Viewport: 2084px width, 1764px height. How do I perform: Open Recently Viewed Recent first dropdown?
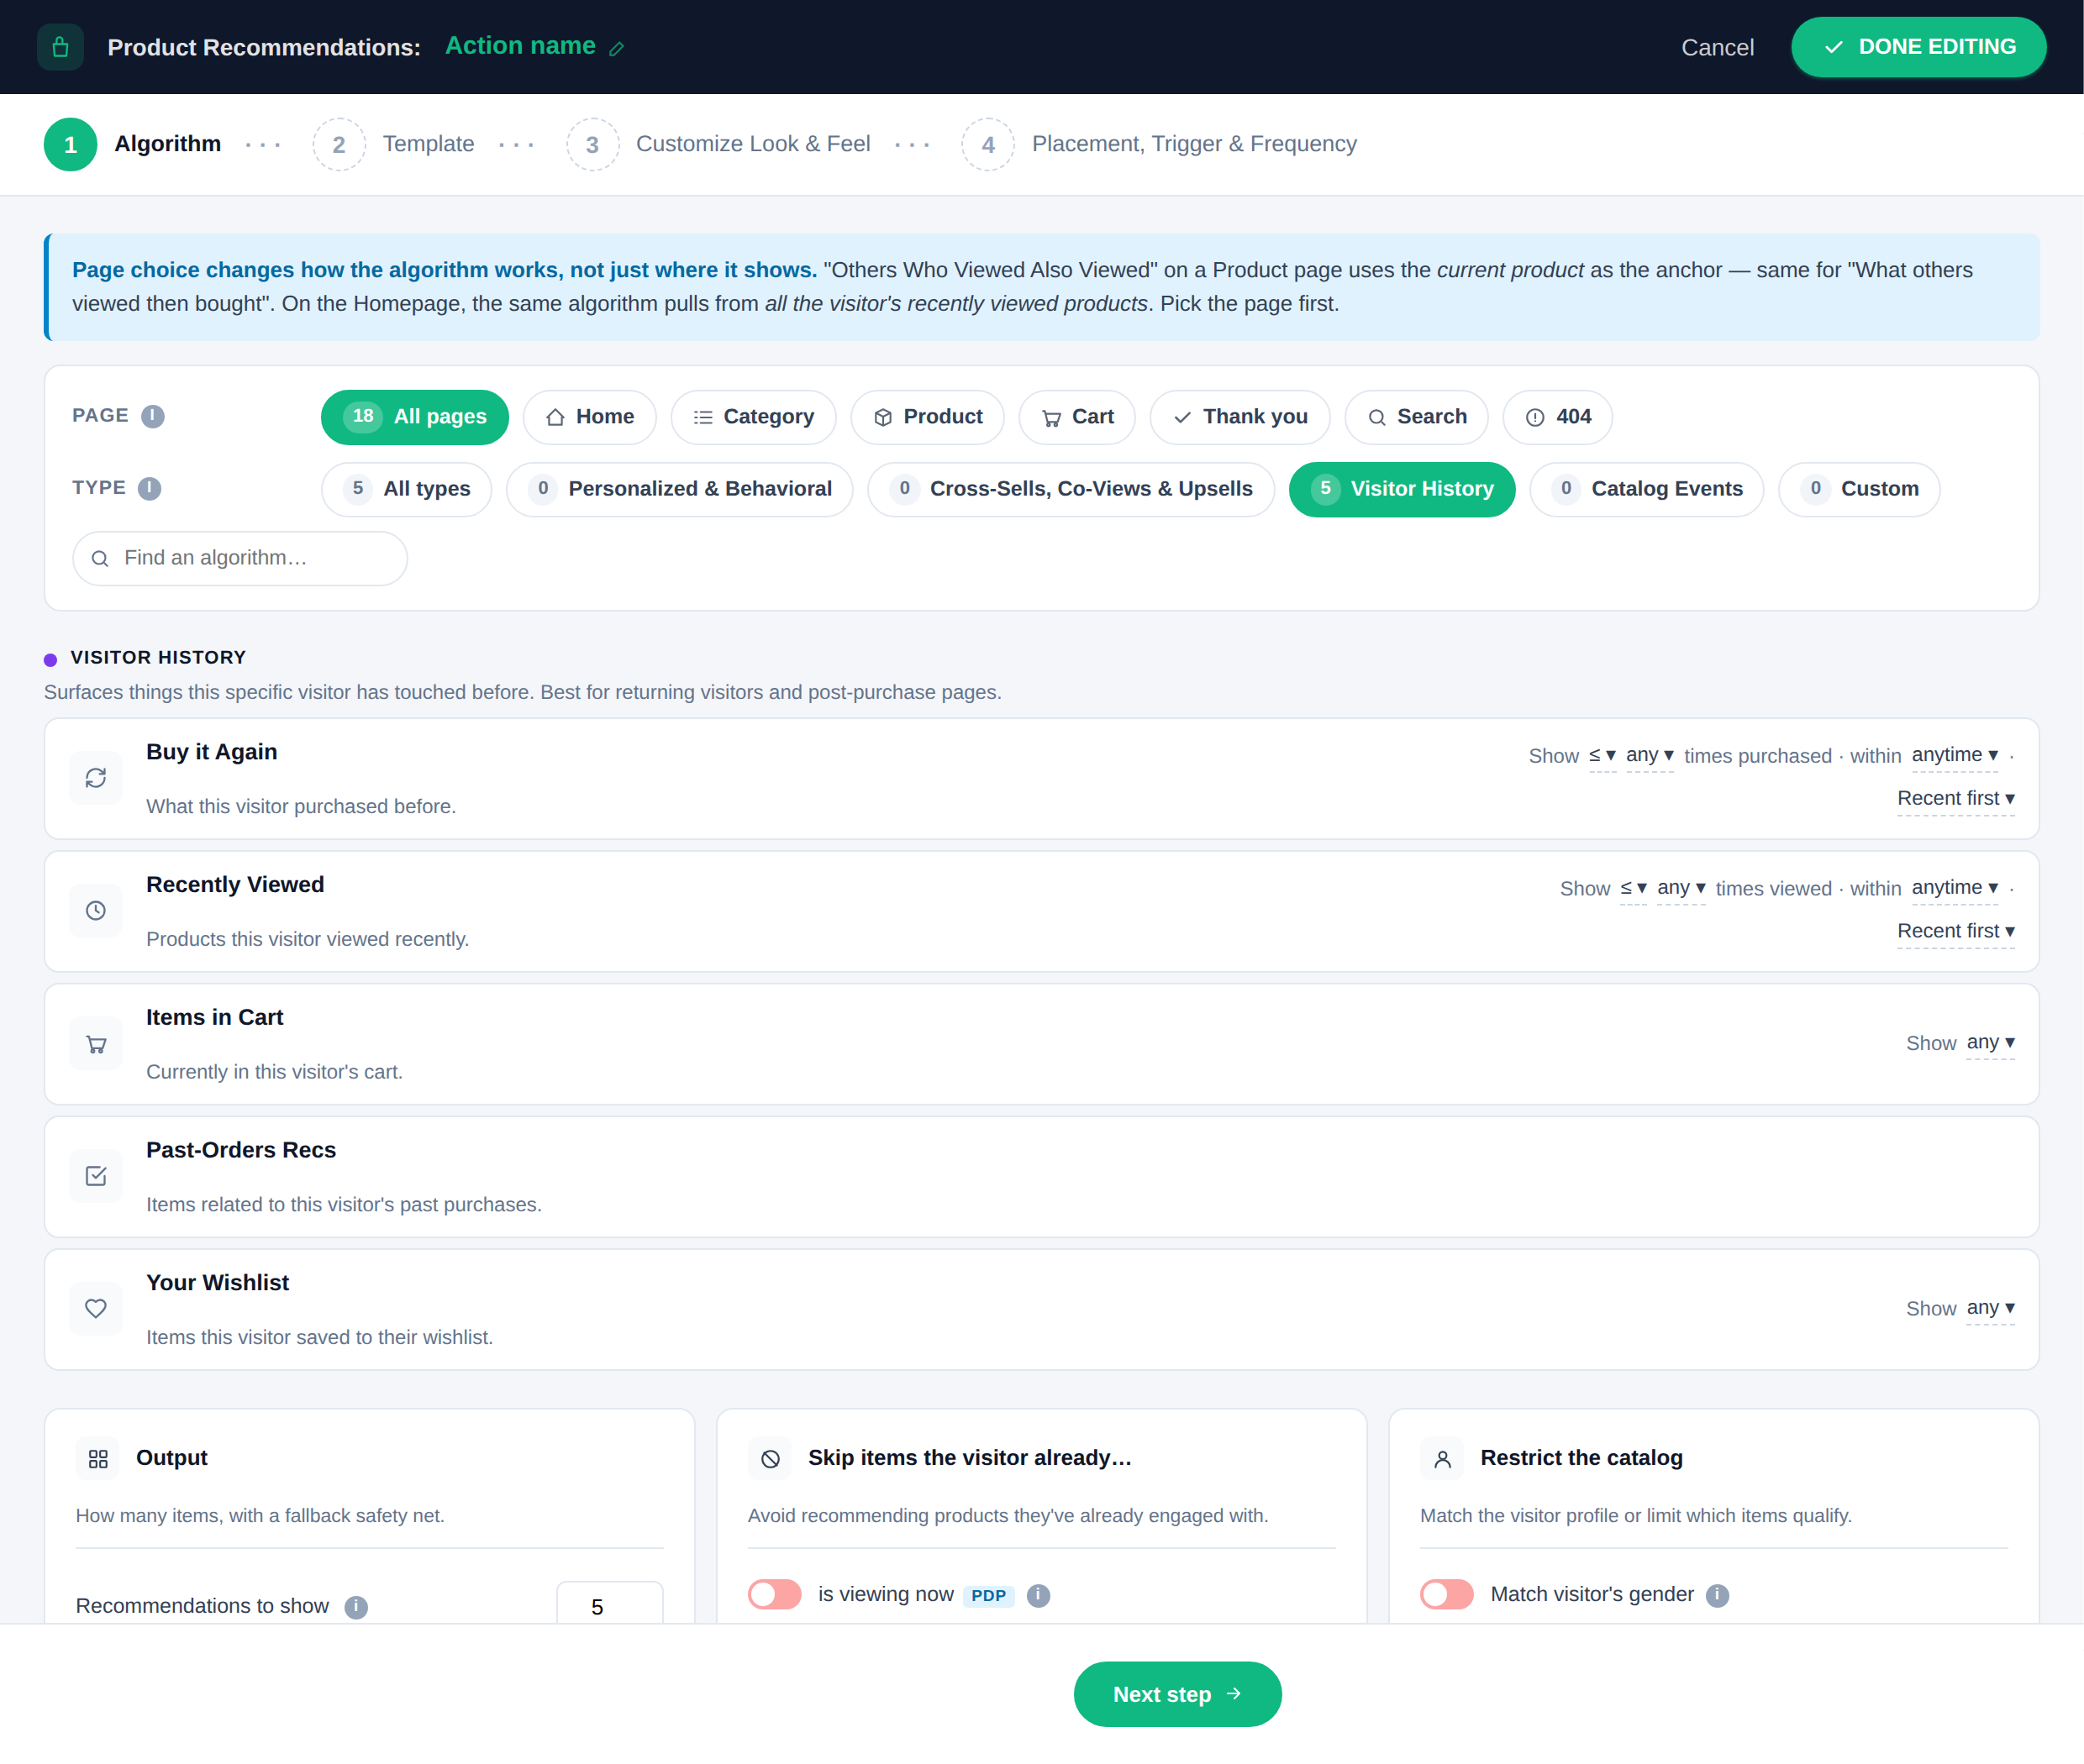point(1956,932)
